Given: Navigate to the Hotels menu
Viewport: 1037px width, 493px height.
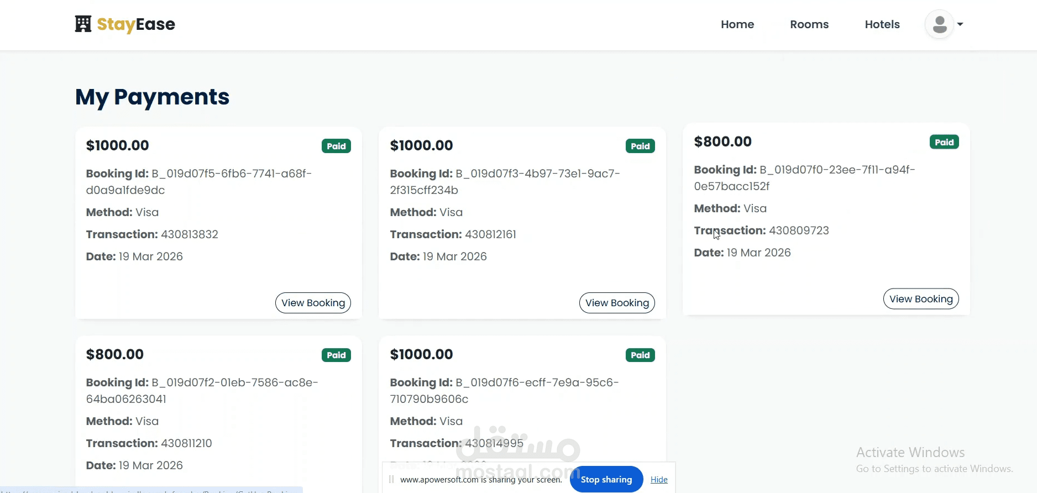Looking at the screenshot, I should pos(882,24).
